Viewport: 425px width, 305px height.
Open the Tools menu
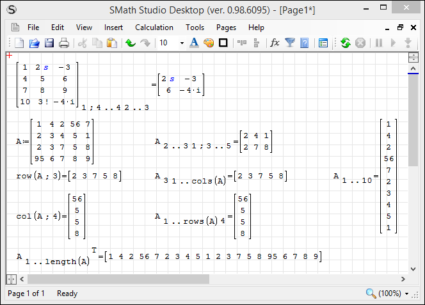[x=195, y=27]
